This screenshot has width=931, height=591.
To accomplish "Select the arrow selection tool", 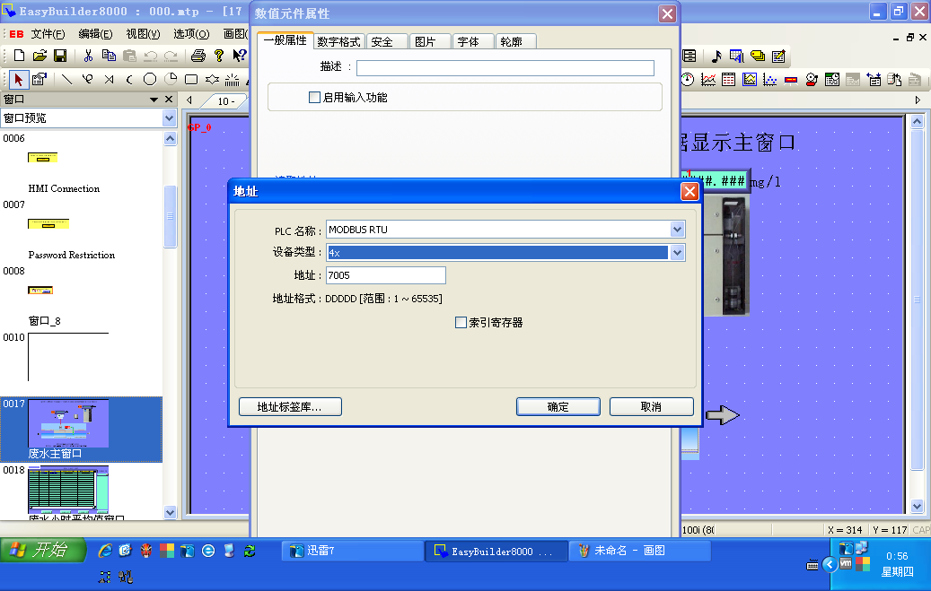I will 19,79.
